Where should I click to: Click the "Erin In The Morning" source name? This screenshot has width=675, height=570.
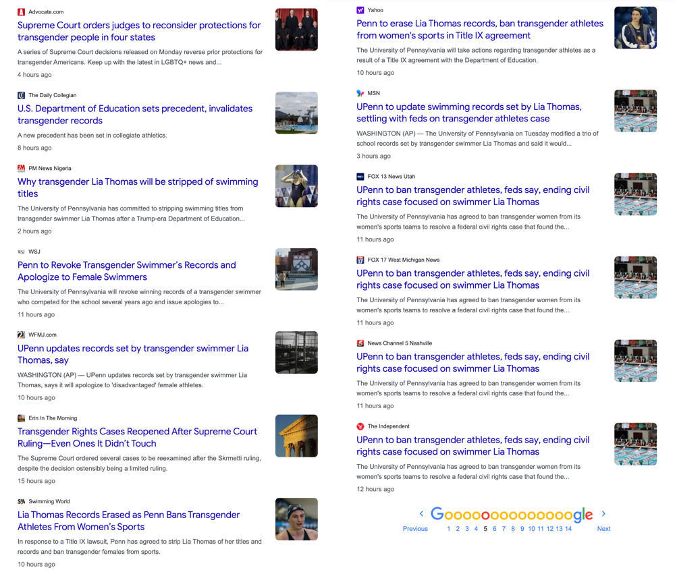coord(53,418)
